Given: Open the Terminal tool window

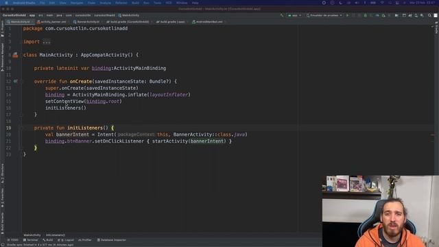Looking at the screenshot, I should click(x=30, y=240).
